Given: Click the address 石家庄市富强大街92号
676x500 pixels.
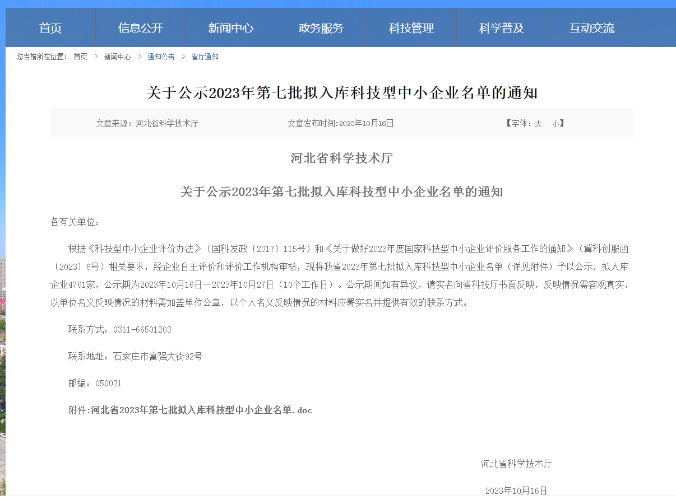Looking at the screenshot, I should (158, 357).
